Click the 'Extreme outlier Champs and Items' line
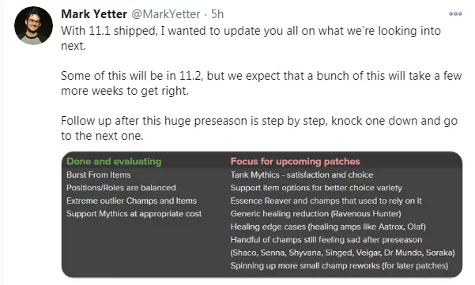Viewport: 475px width, 285px height. pyautogui.click(x=131, y=201)
